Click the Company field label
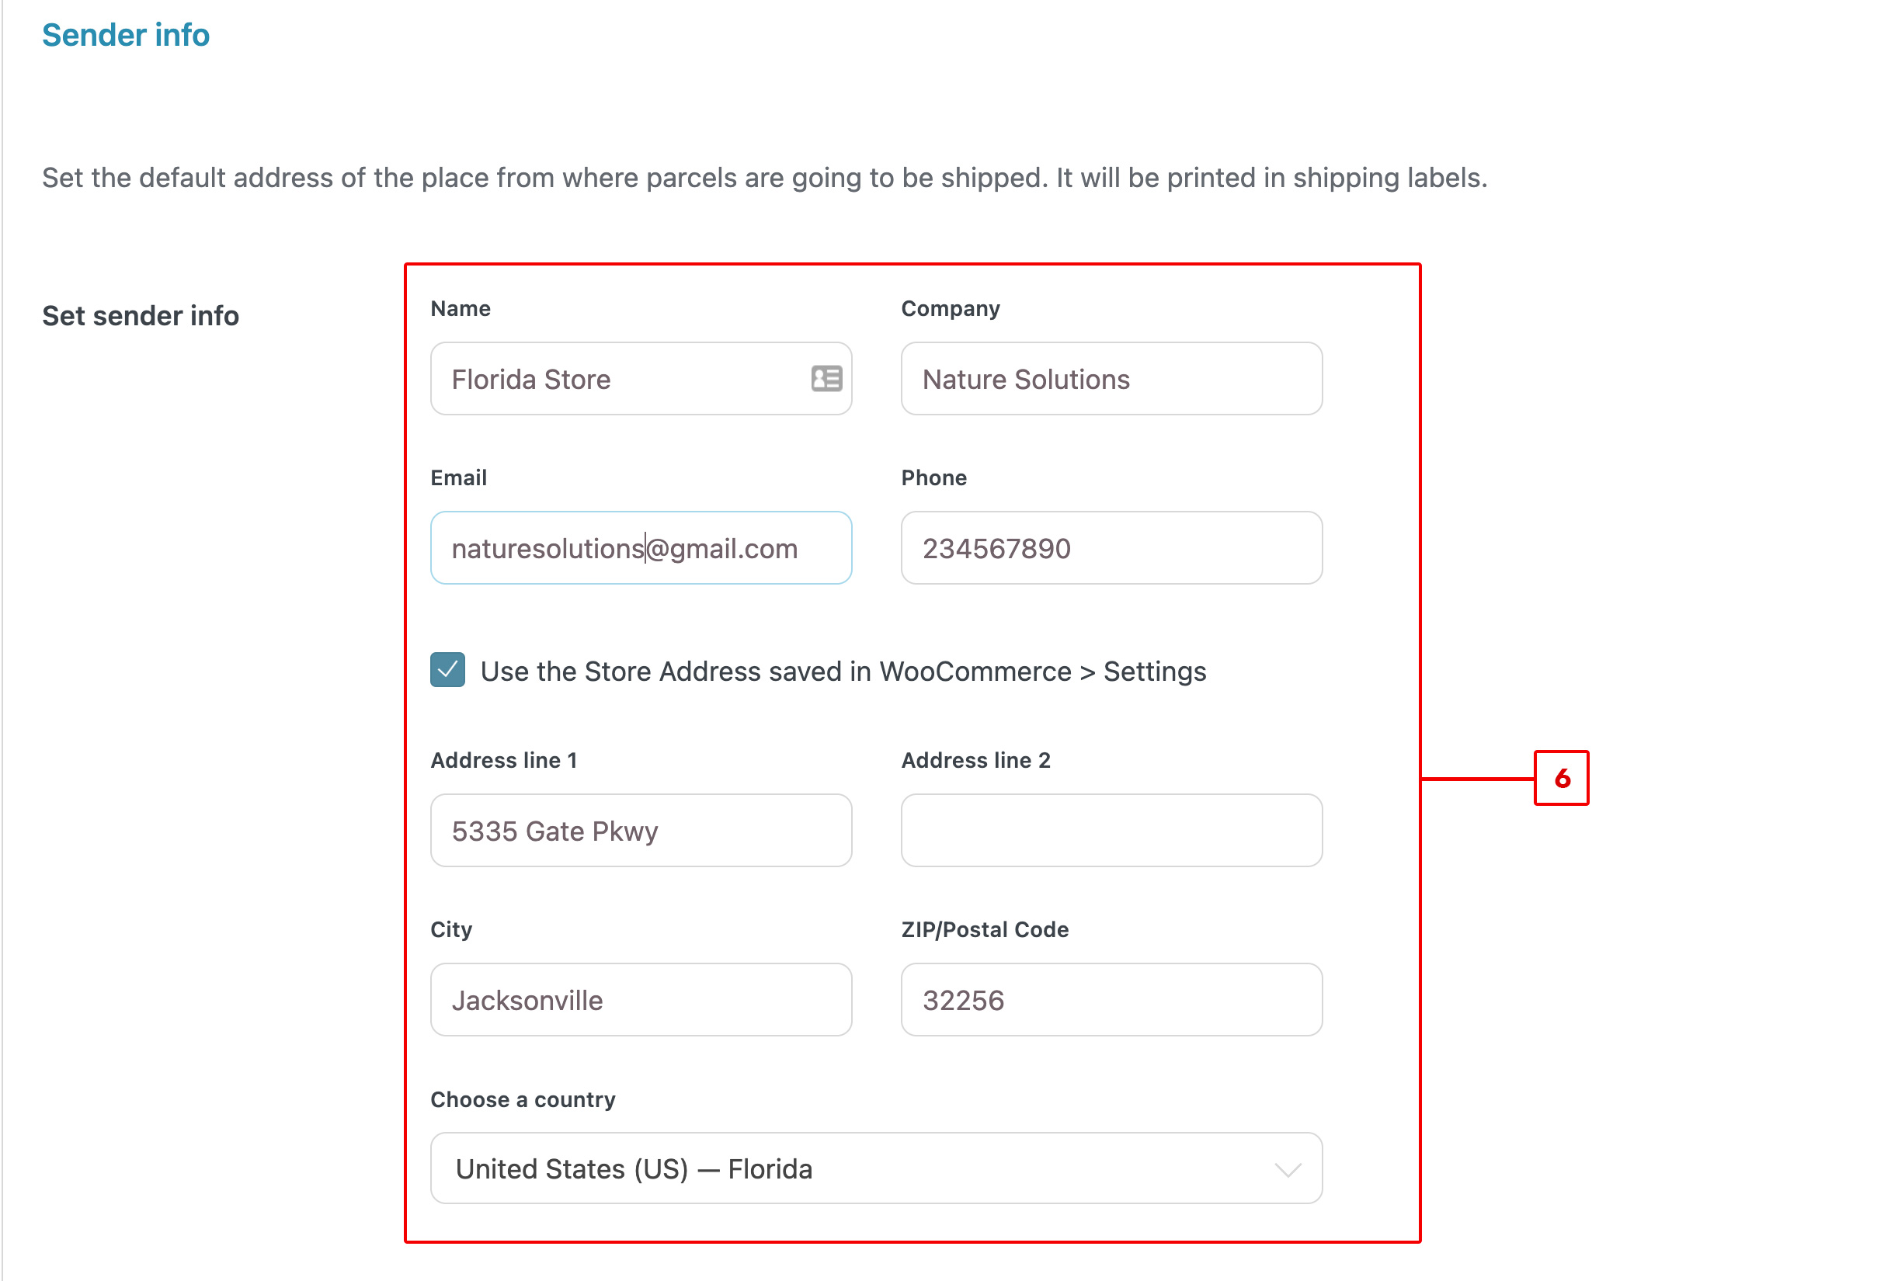Image resolution: width=1898 pixels, height=1281 pixels. (950, 309)
